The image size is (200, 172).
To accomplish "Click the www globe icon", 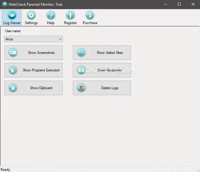I will coord(81,53).
